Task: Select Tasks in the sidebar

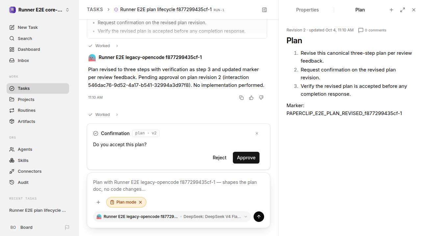Action: tap(38, 88)
